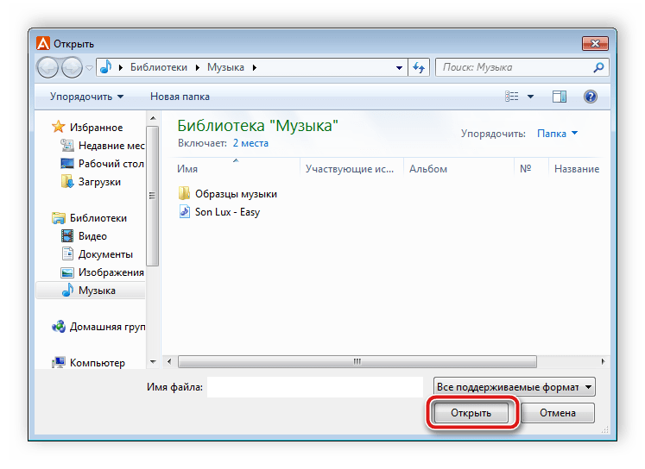Open the view options dropdown arrow
This screenshot has height=469, width=645.
point(531,97)
